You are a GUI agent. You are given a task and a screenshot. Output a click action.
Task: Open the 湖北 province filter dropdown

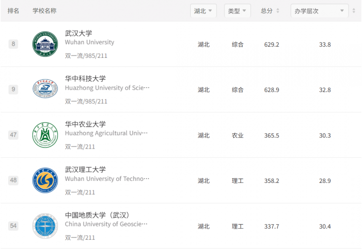click(203, 11)
